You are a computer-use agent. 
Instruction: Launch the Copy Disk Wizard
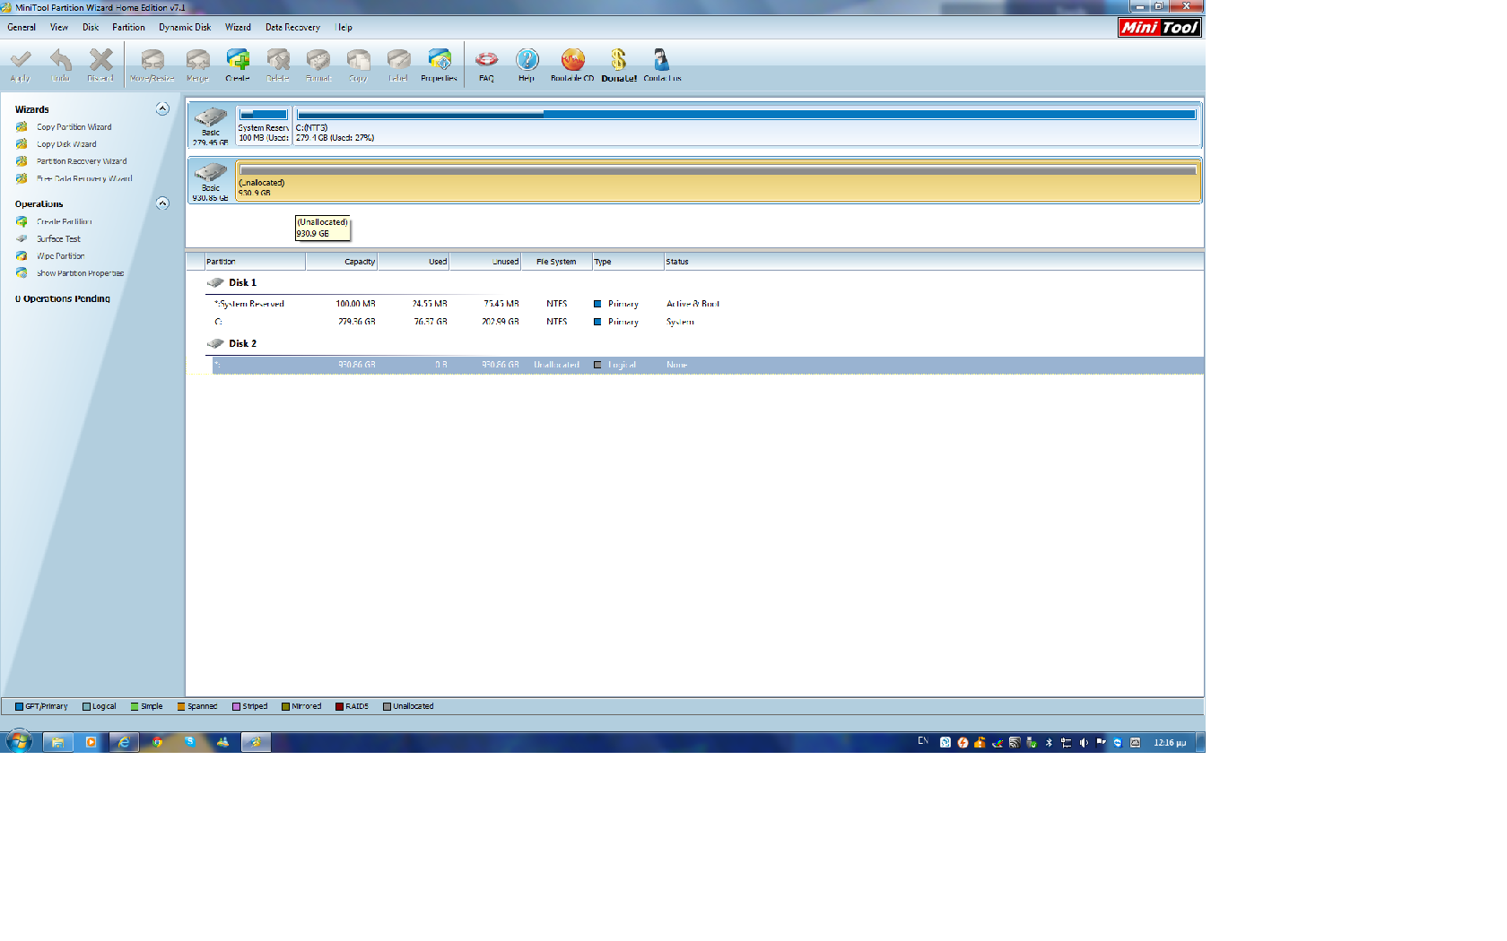[x=66, y=144]
